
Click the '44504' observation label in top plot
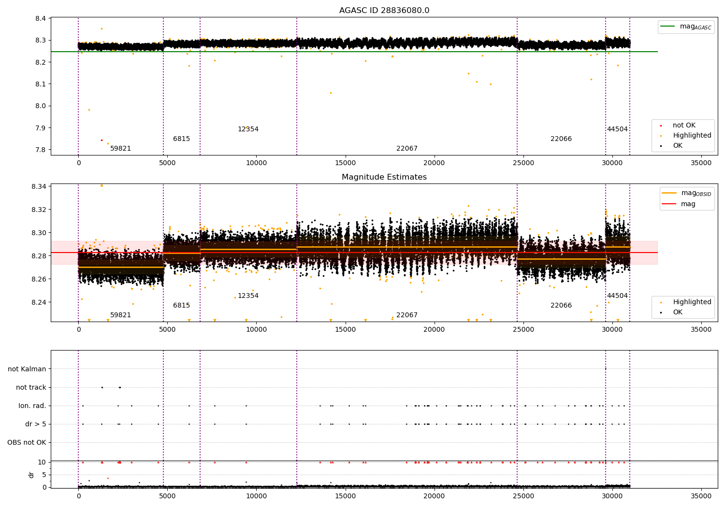coord(617,129)
